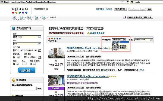Click the blue 查詢價格 button

[27, 71]
